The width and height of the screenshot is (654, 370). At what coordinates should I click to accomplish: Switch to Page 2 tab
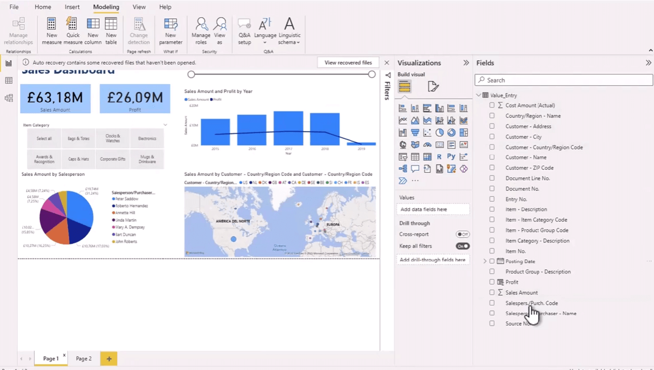tap(83, 359)
